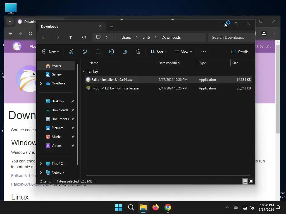This screenshot has height=214, width=286.
Task: Click the Paste clipboard icon
Action: [x=98, y=52]
